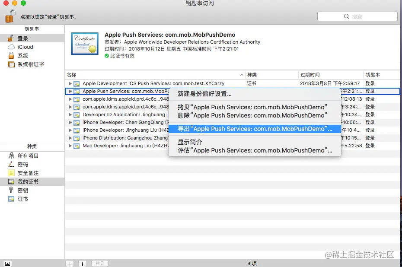
Task: Click the large certificate thumbnail image
Action: click(x=85, y=44)
